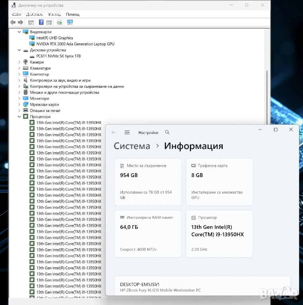Click the Back arrow in Device Manager toolbar
303x305 pixels.
[x=13, y=22]
